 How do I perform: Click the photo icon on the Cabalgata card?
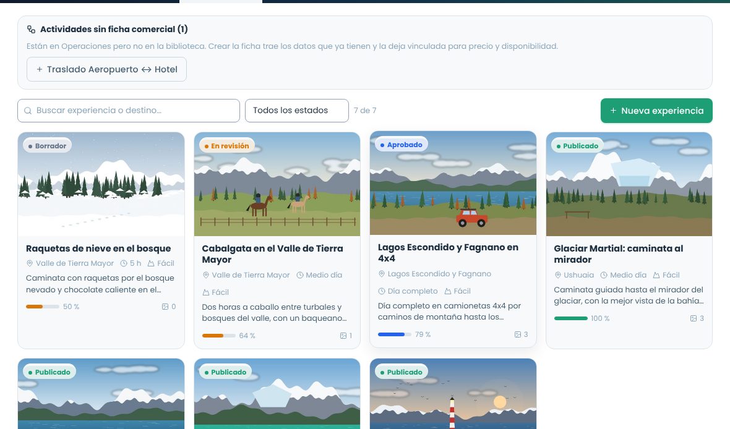tap(343, 336)
